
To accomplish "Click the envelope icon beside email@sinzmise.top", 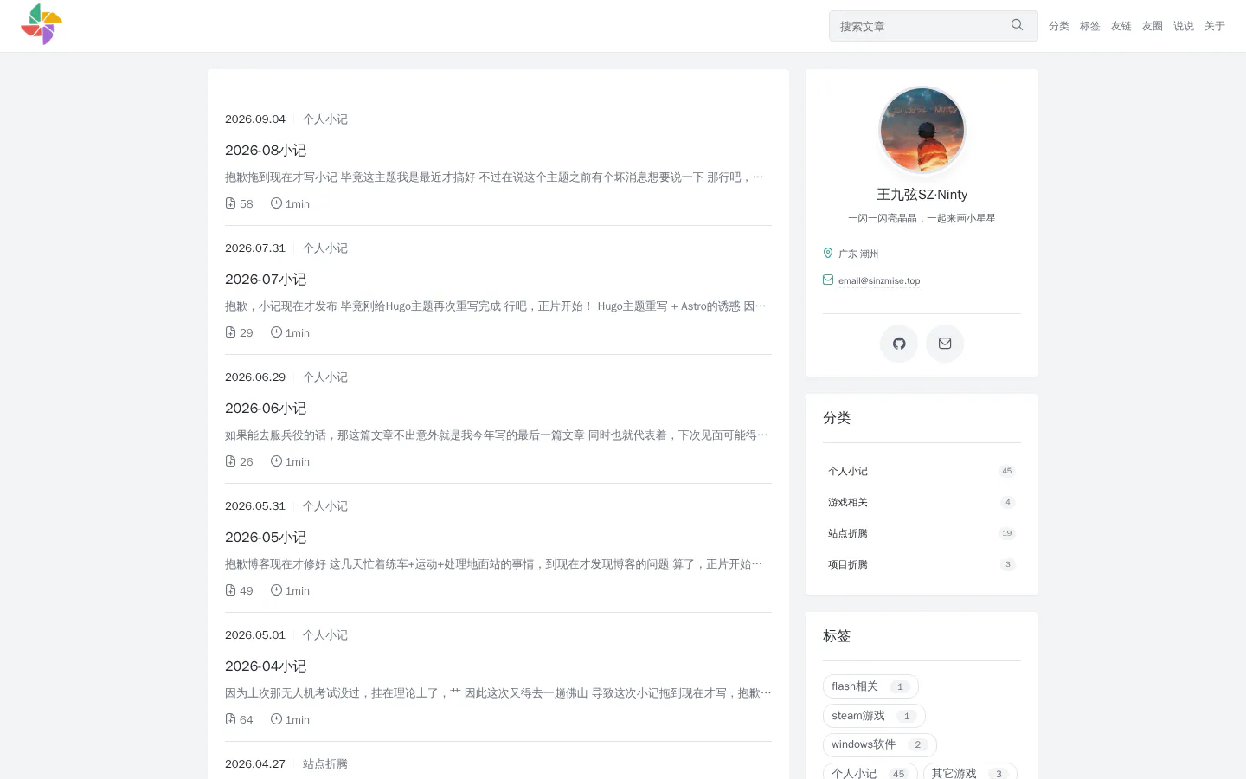I will point(828,280).
